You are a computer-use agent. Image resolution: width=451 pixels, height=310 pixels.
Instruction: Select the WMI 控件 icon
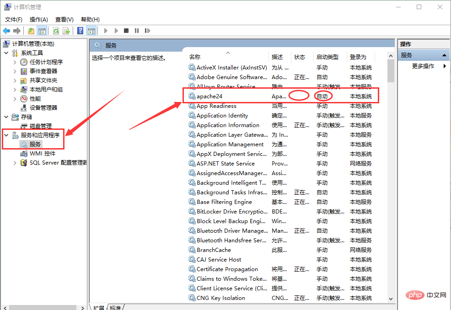[24, 154]
